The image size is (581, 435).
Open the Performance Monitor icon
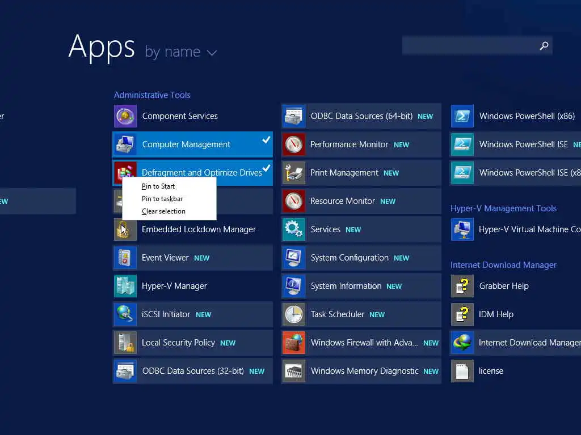coord(294,144)
